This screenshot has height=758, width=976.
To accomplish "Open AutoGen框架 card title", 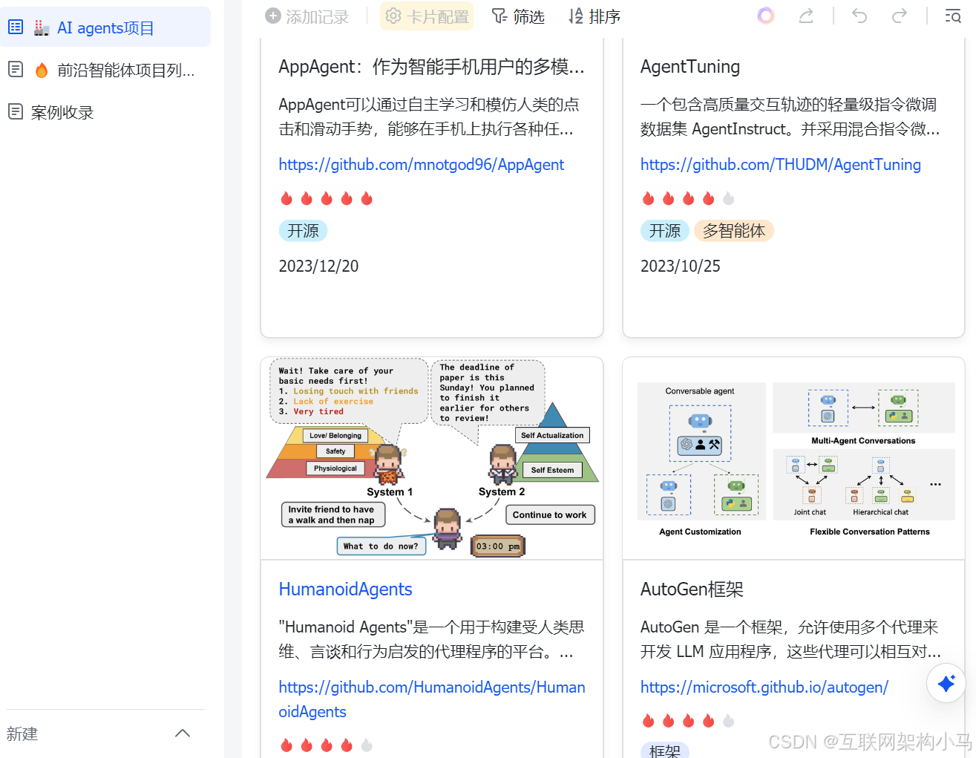I will coord(692,589).
